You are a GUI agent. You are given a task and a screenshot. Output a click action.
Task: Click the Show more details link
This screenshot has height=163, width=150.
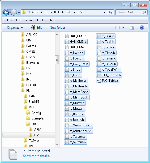pos(37,156)
